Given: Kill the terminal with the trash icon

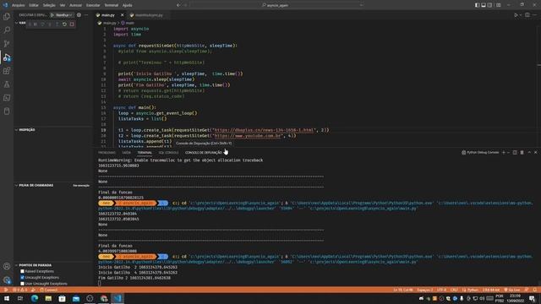Looking at the screenshot, I should click(x=522, y=152).
